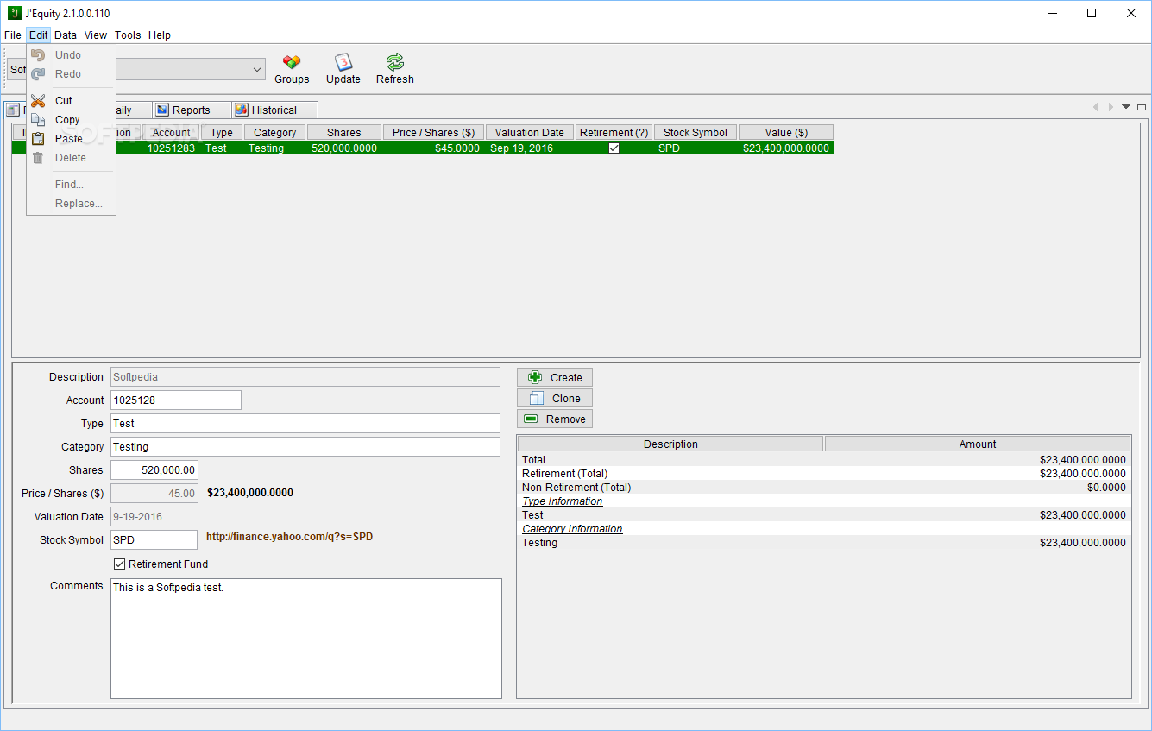Open the Data menu
The width and height of the screenshot is (1152, 731).
click(66, 35)
